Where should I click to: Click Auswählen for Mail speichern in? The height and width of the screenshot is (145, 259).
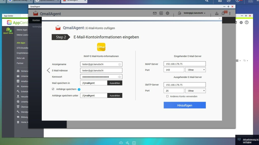(x=115, y=83)
